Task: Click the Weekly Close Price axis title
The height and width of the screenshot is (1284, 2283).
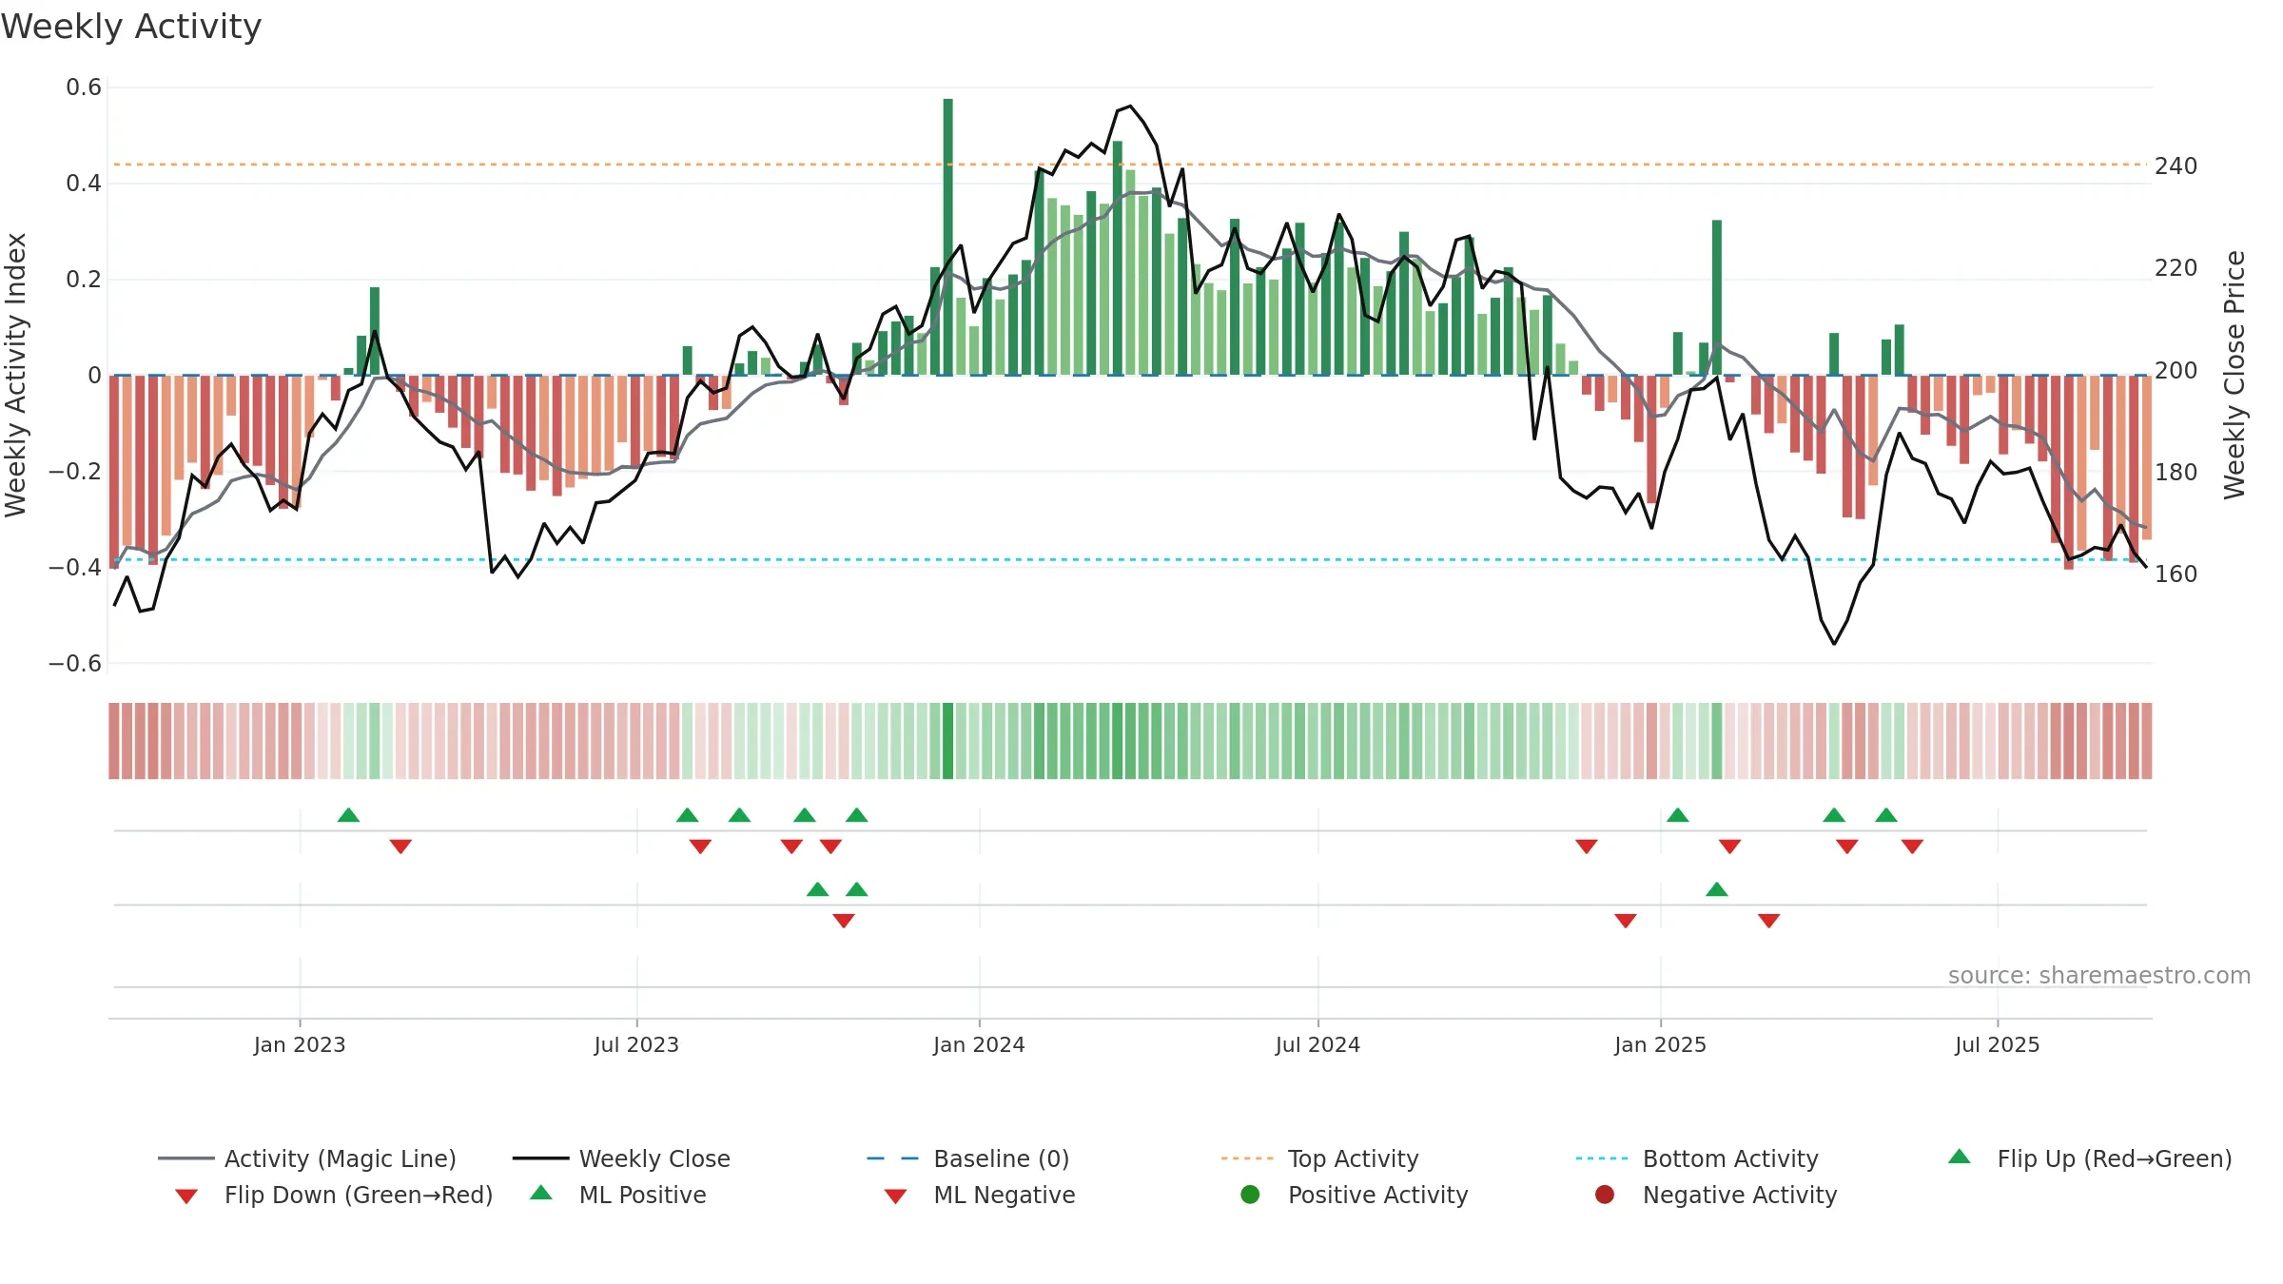Action: [2234, 375]
